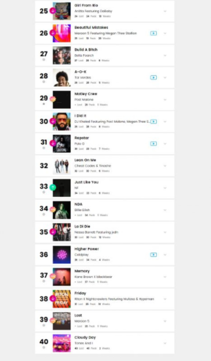Play video for Beautiful Mistakes
Viewport: 211px width, 361px height.
coord(154,33)
